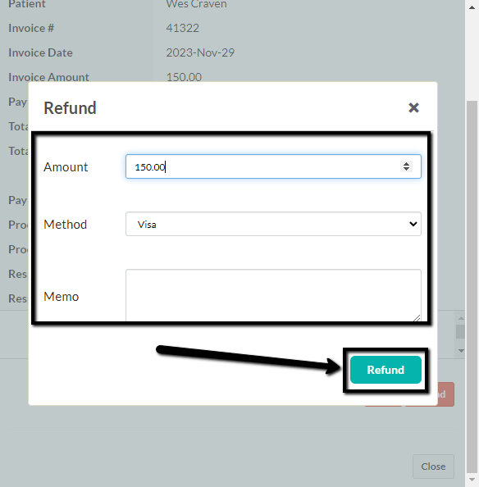Image resolution: width=479 pixels, height=487 pixels.
Task: Click the Memo field label
Action: tap(62, 297)
